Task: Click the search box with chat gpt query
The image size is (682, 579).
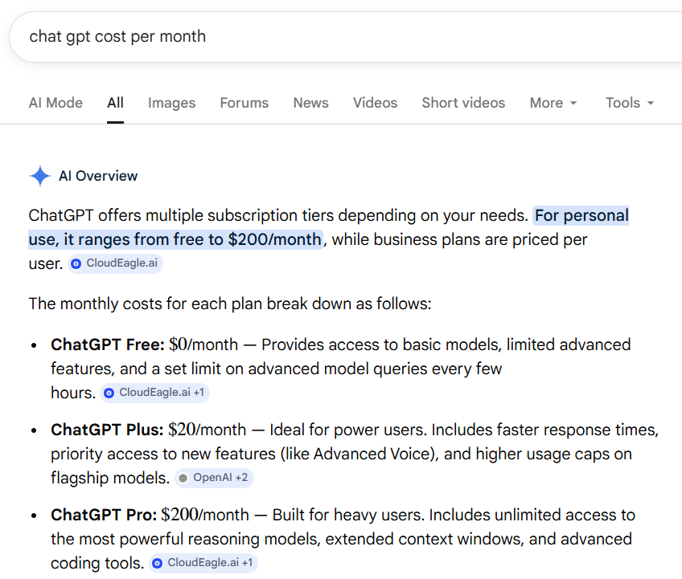Action: [345, 37]
